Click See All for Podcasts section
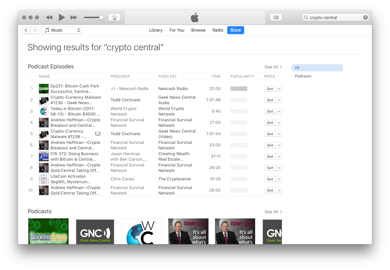This screenshot has height=270, width=390. point(273,212)
